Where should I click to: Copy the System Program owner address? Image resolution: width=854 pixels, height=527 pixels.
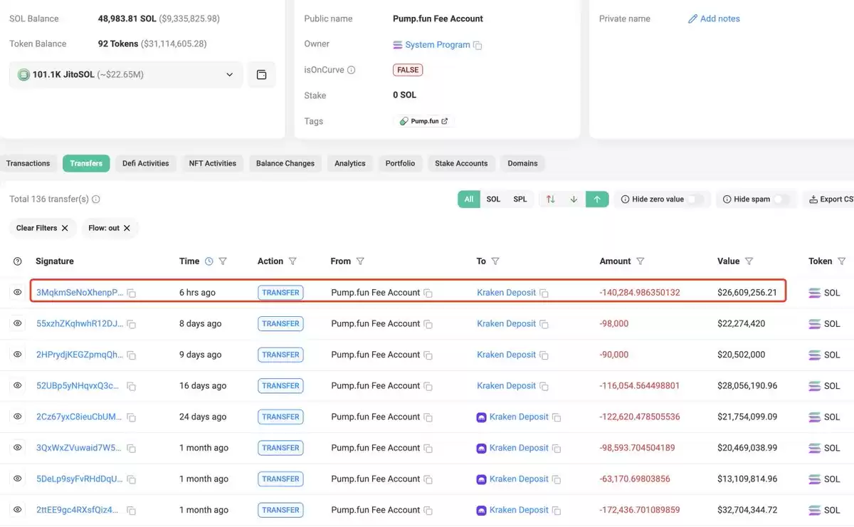pos(478,46)
